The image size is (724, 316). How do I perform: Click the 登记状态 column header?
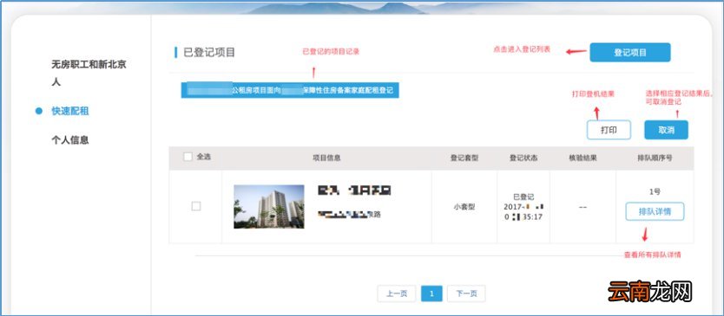523,158
